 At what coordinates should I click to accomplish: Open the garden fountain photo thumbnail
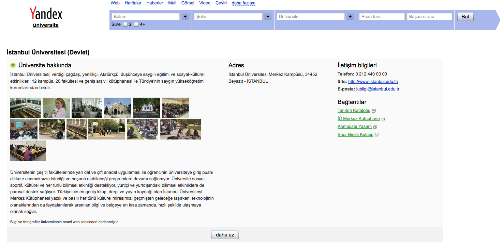52,129
